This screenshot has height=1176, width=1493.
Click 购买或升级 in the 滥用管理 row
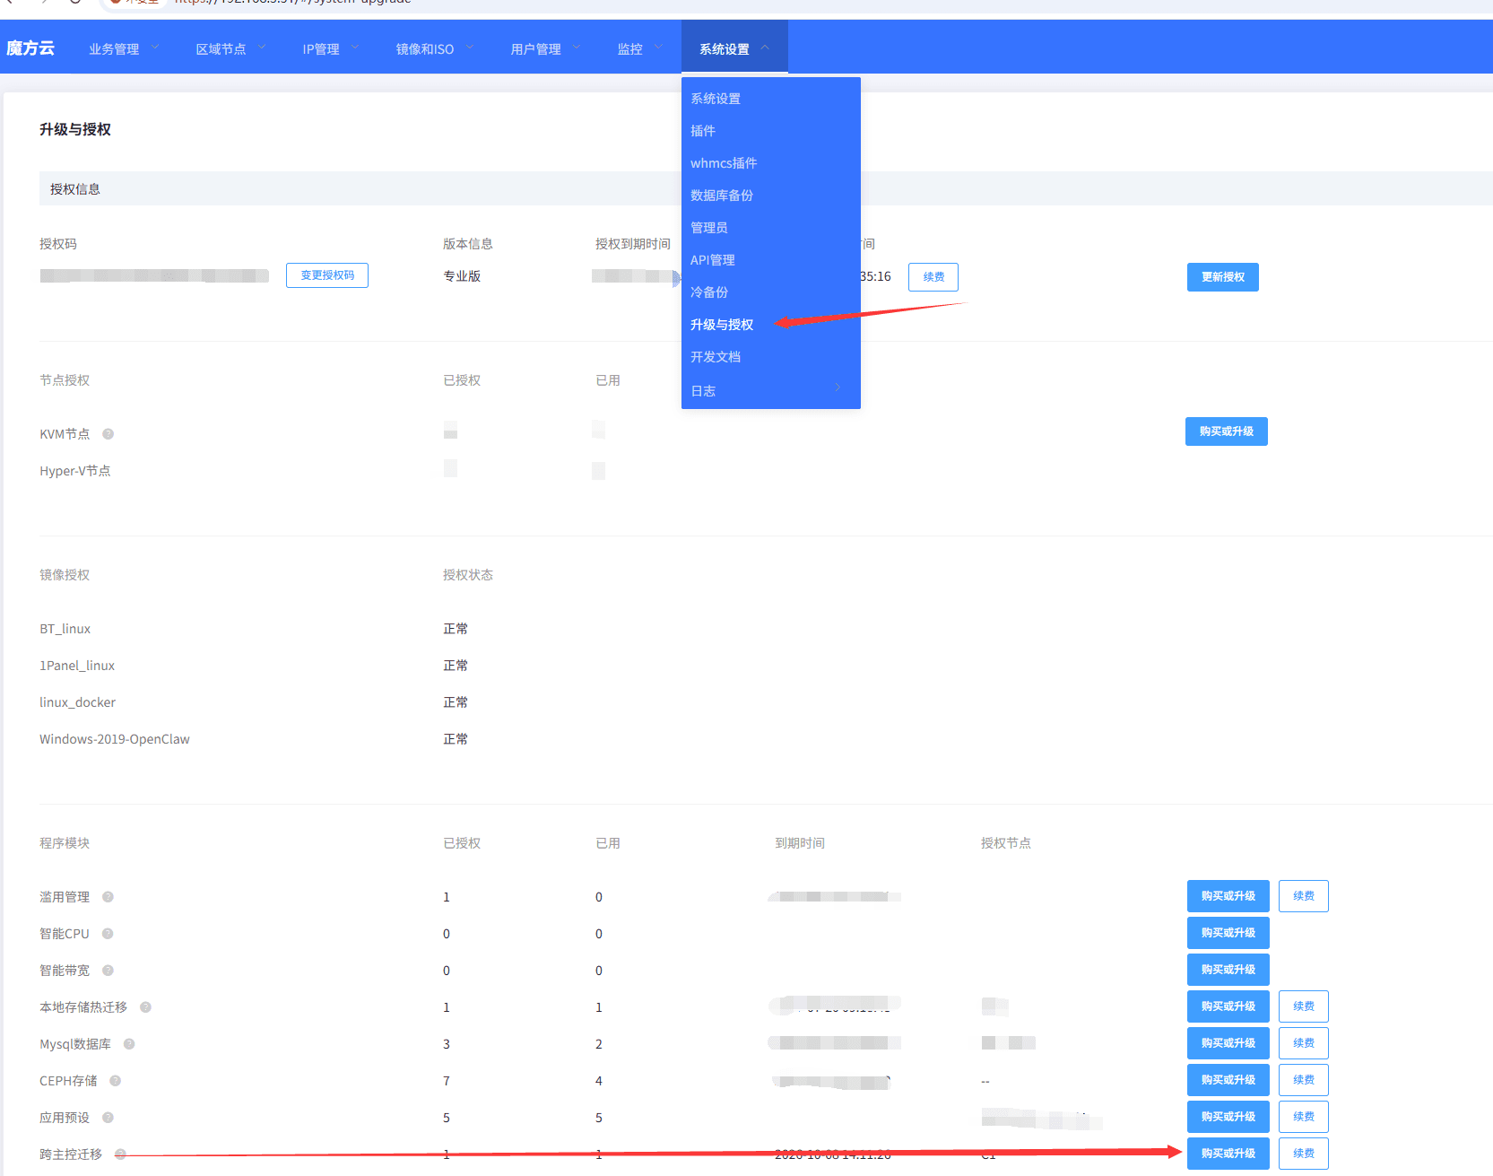(x=1228, y=896)
